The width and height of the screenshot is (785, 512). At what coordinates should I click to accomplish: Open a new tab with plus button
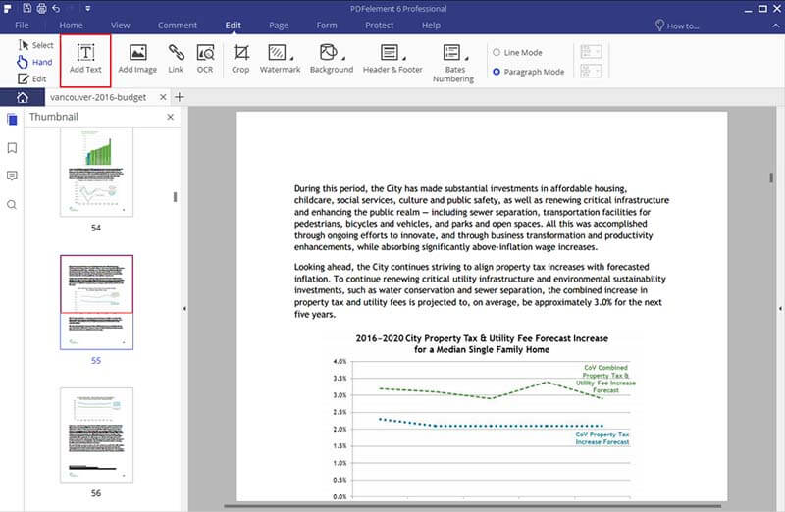pyautogui.click(x=179, y=97)
